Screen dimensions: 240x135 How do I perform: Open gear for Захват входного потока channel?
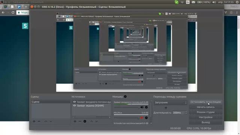point(146,107)
